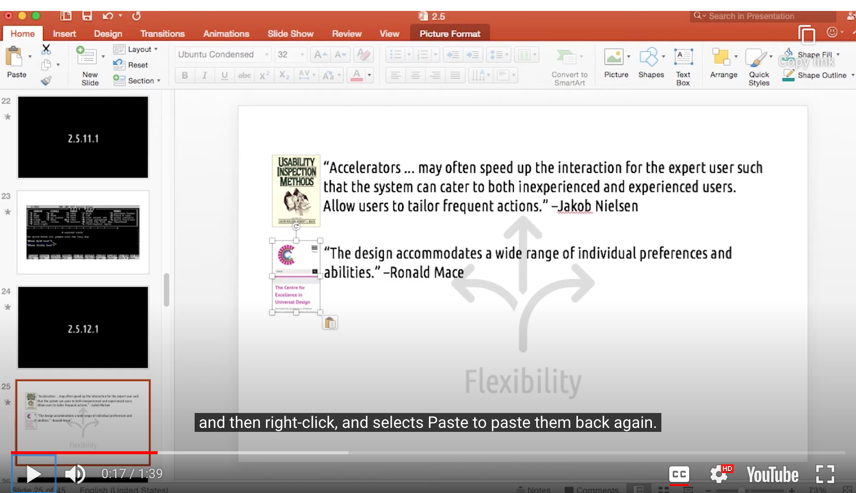Click the slide panel vertical scrollbar
Screen dimensions: 856x493
click(167, 290)
